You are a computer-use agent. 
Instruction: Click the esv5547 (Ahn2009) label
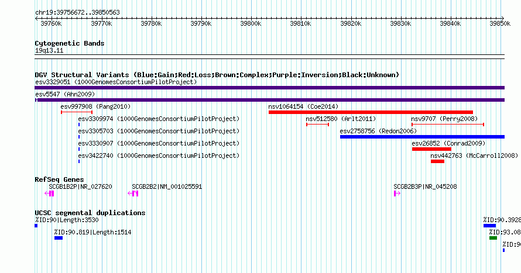pos(65,94)
